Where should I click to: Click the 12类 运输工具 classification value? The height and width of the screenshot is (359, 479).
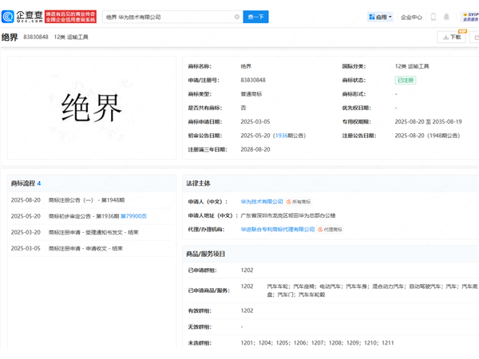click(412, 66)
